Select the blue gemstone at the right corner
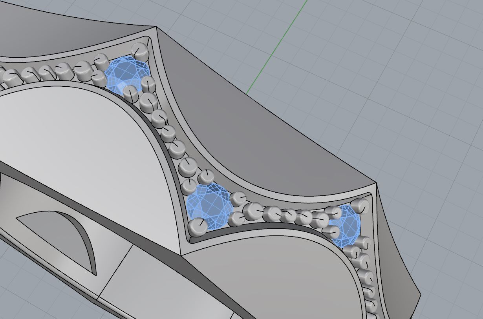 (x=345, y=226)
